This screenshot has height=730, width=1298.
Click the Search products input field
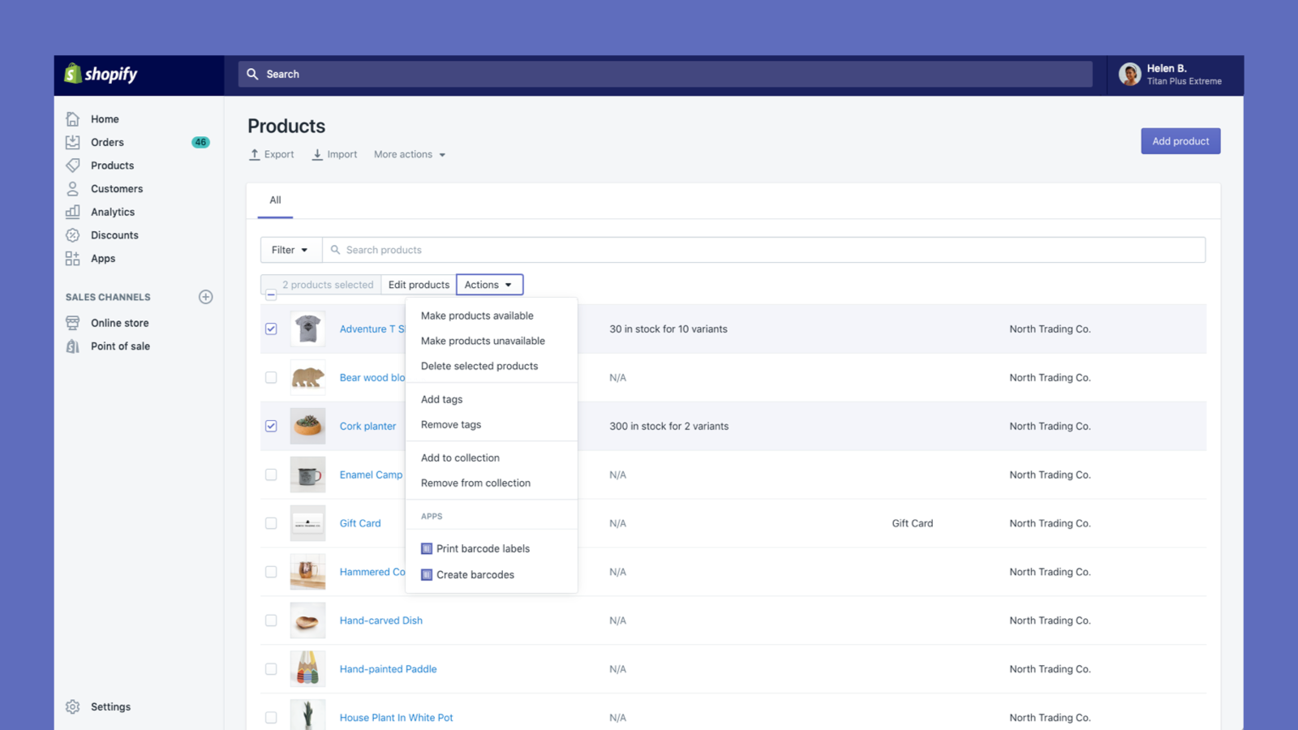click(568, 250)
